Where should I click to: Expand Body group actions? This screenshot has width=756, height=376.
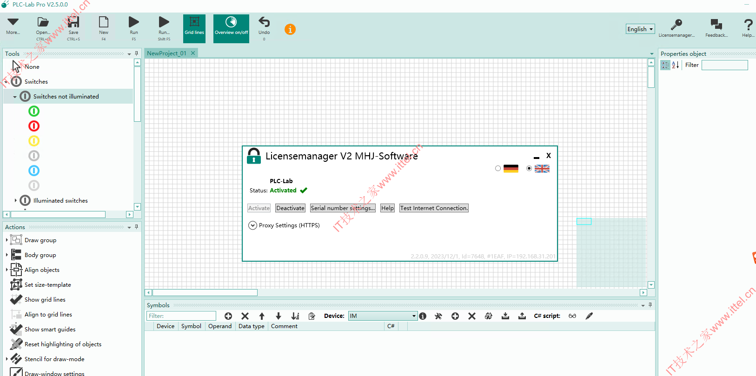pyautogui.click(x=7, y=255)
